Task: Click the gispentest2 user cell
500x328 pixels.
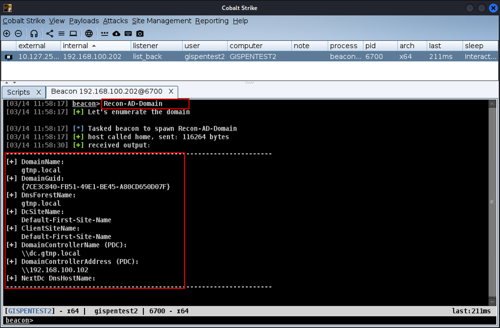Action: coord(205,57)
